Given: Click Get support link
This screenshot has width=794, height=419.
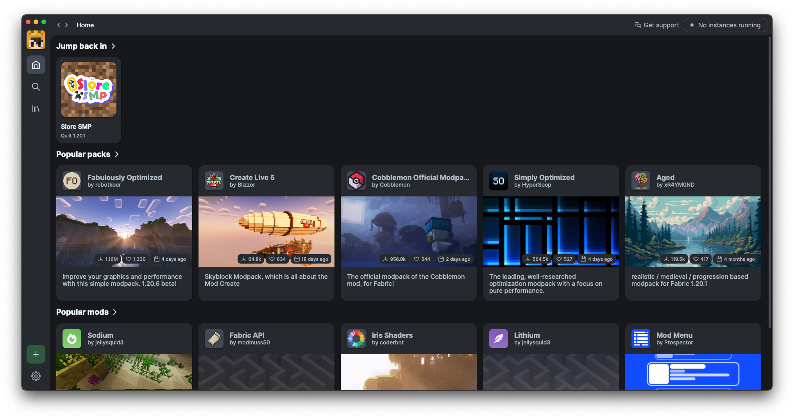Looking at the screenshot, I should click(657, 25).
